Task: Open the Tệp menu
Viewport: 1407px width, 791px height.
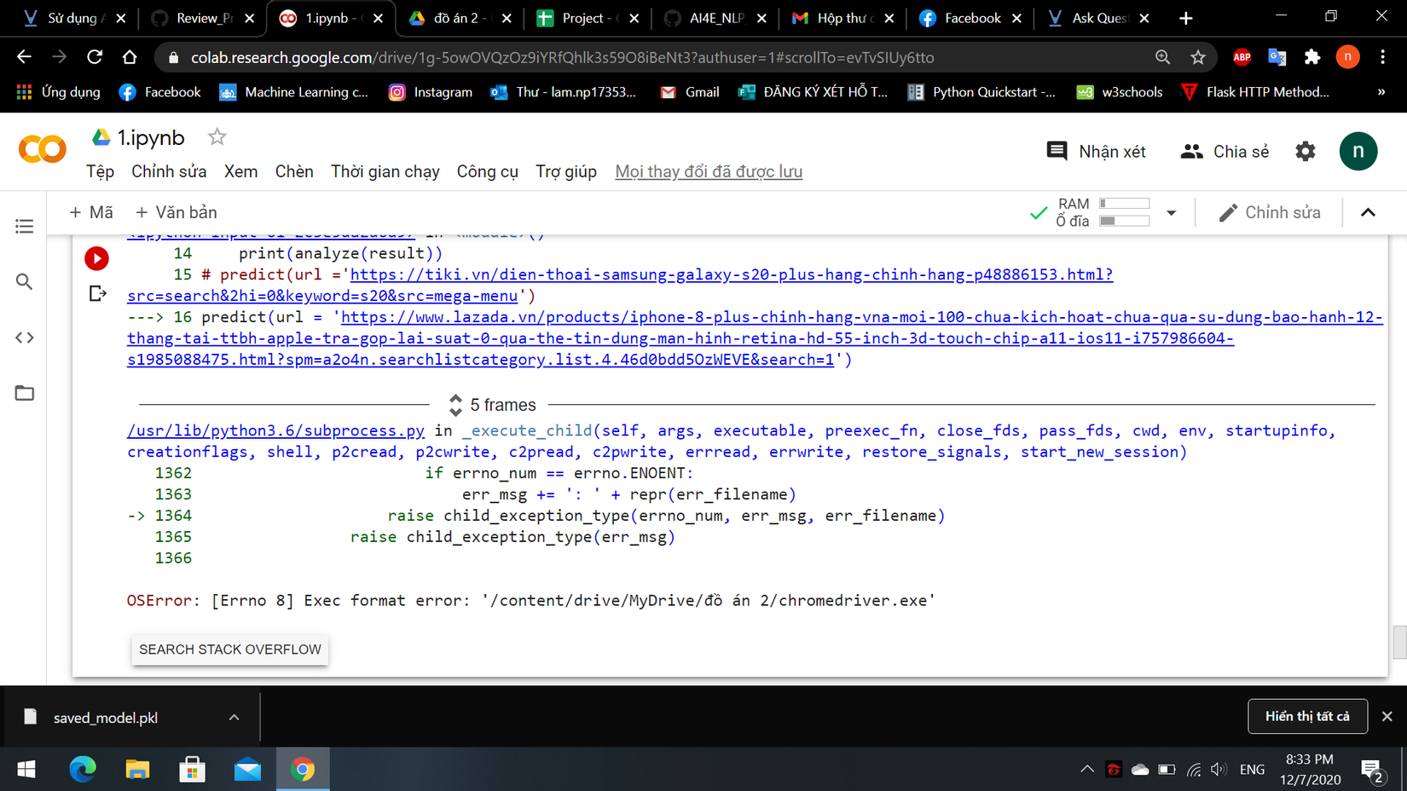Action: [100, 171]
